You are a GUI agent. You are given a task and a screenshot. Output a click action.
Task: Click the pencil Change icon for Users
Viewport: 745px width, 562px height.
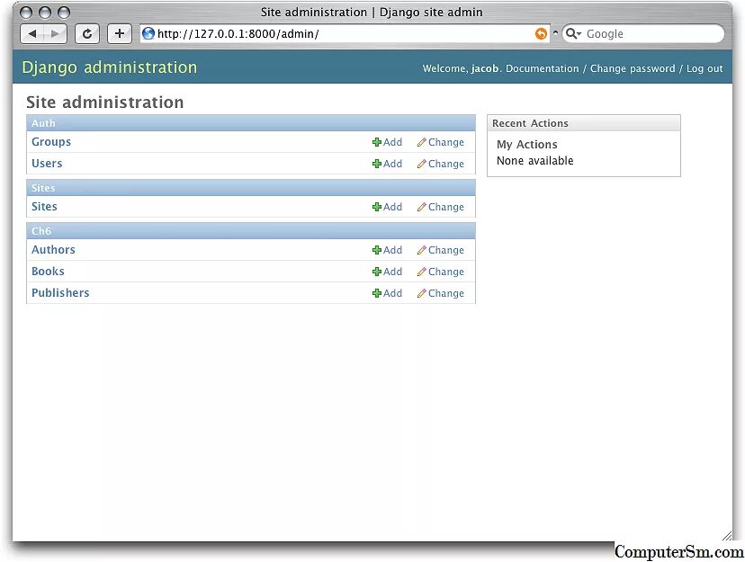pos(421,164)
